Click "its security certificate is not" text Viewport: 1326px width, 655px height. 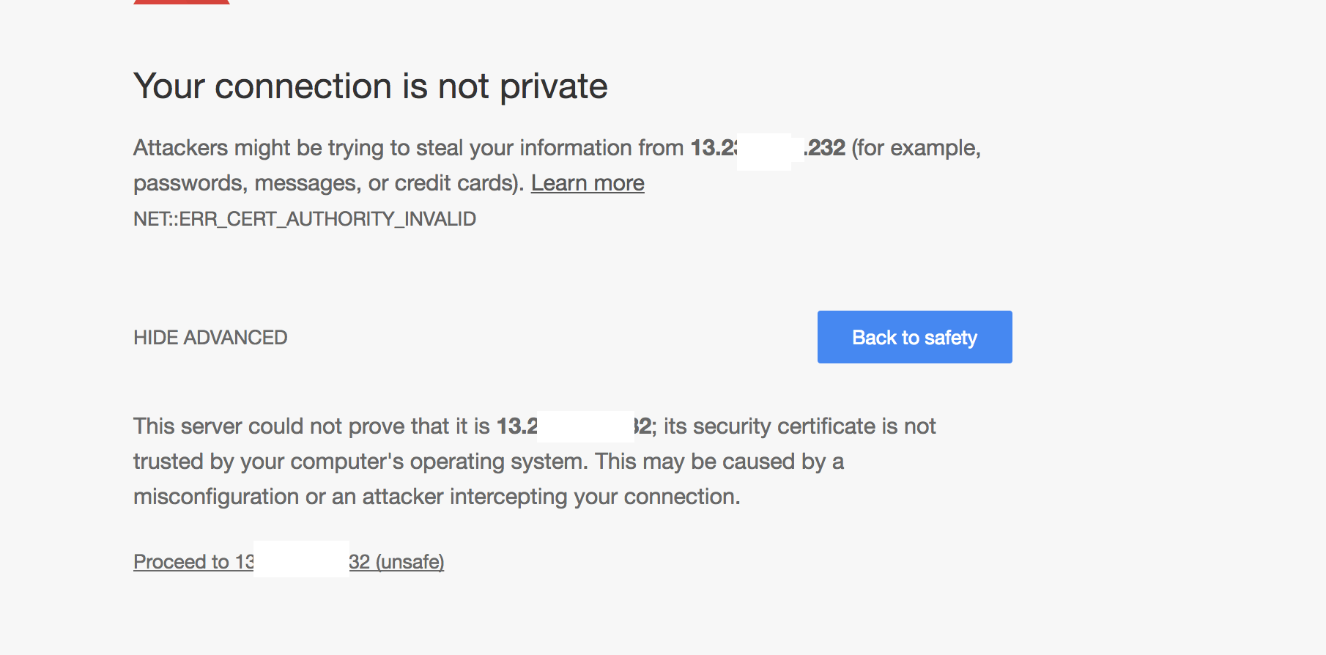tap(799, 426)
